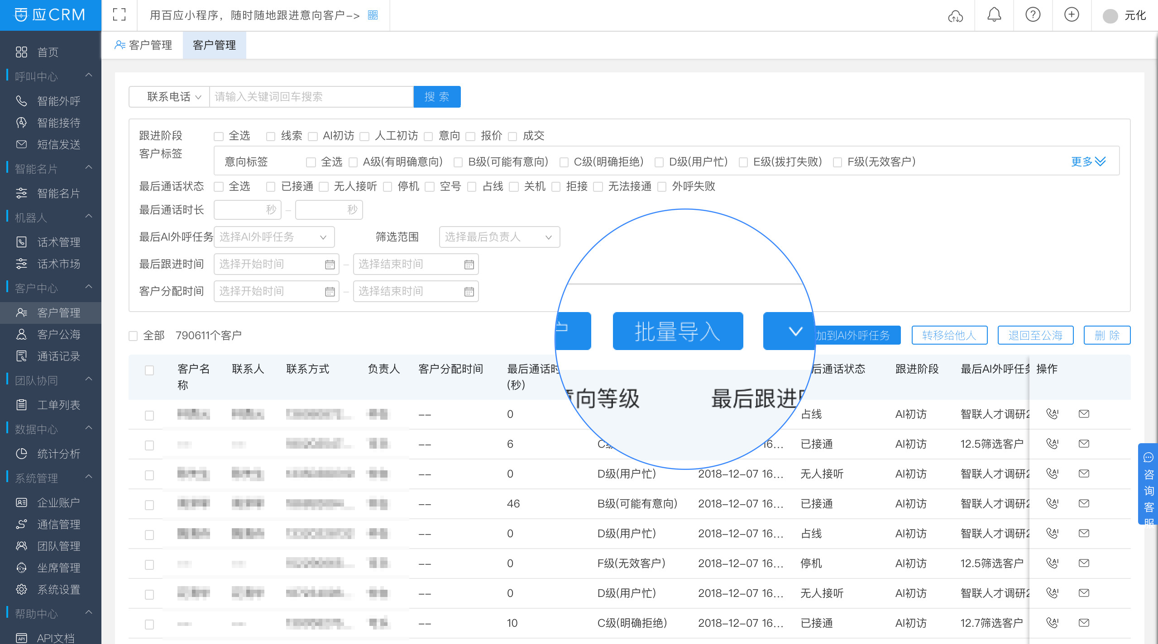Open the 选择最后负责人 dropdown
The width and height of the screenshot is (1158, 644).
point(499,237)
